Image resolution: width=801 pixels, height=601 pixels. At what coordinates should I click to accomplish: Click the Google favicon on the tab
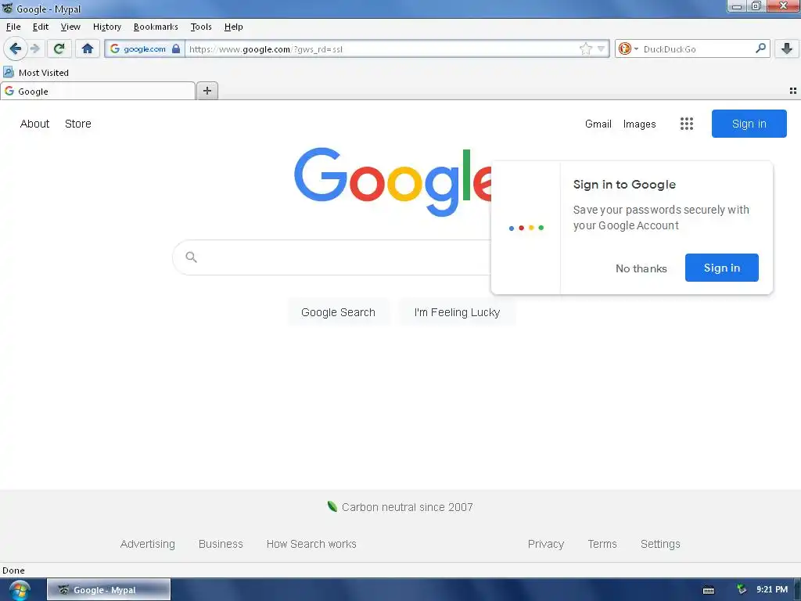click(9, 91)
